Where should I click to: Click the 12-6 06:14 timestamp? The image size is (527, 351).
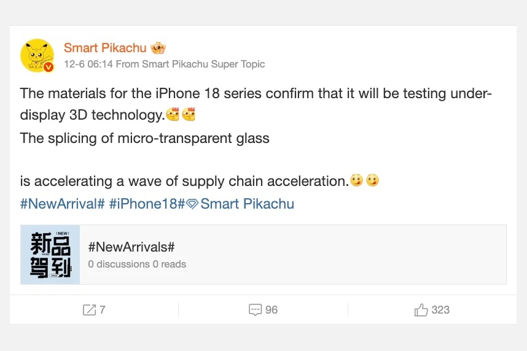click(88, 64)
